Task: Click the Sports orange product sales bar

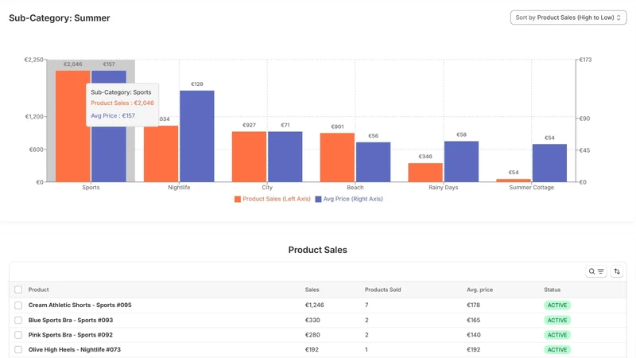Action: pos(73,126)
